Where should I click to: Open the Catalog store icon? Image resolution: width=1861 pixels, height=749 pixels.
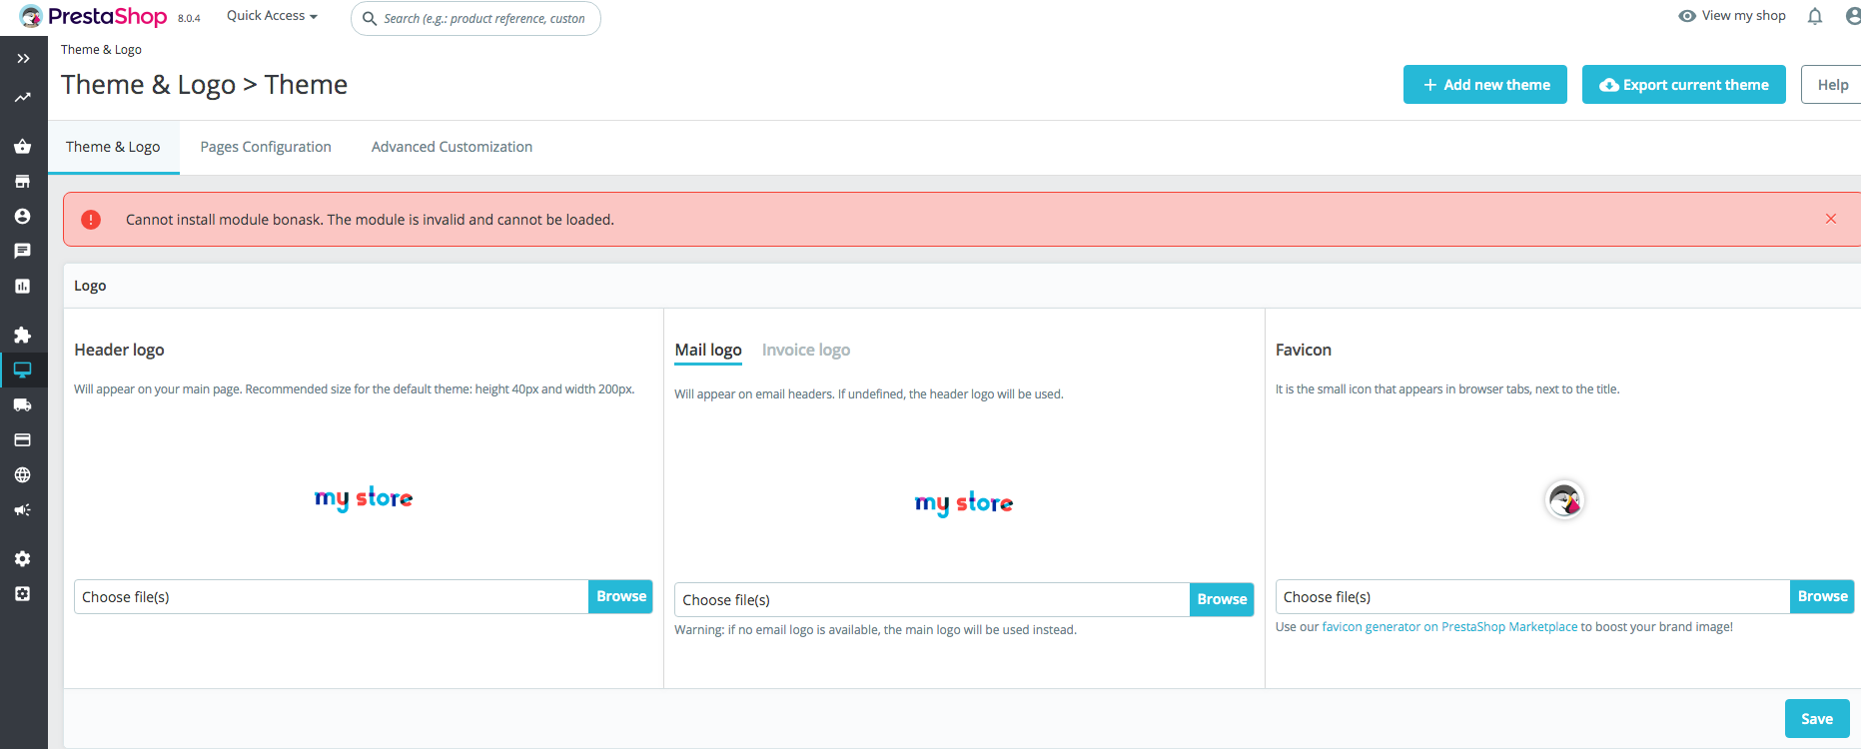coord(23,182)
